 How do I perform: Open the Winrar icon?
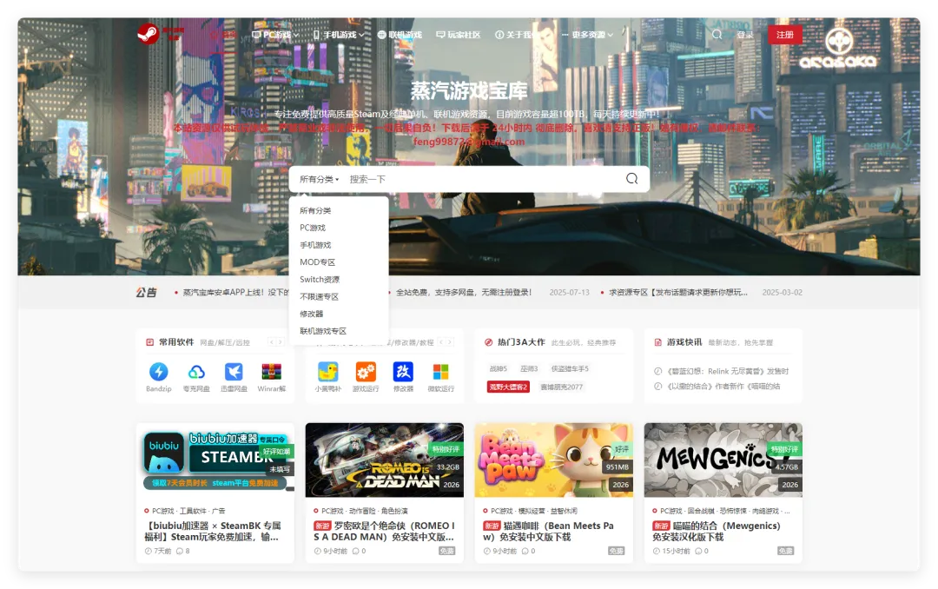tap(272, 372)
